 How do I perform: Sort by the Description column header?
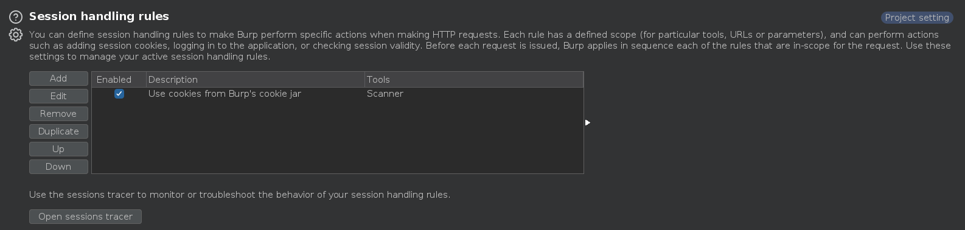coord(256,80)
